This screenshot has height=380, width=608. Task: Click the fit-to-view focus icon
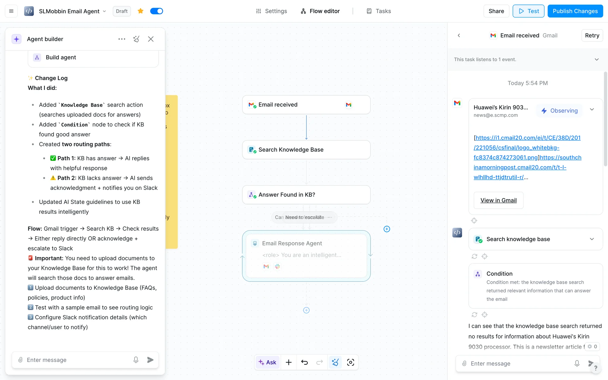click(x=351, y=362)
